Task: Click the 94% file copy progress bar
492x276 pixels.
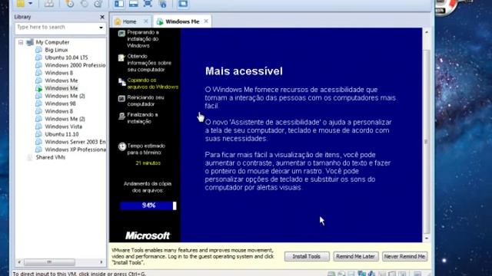Action: 148,205
